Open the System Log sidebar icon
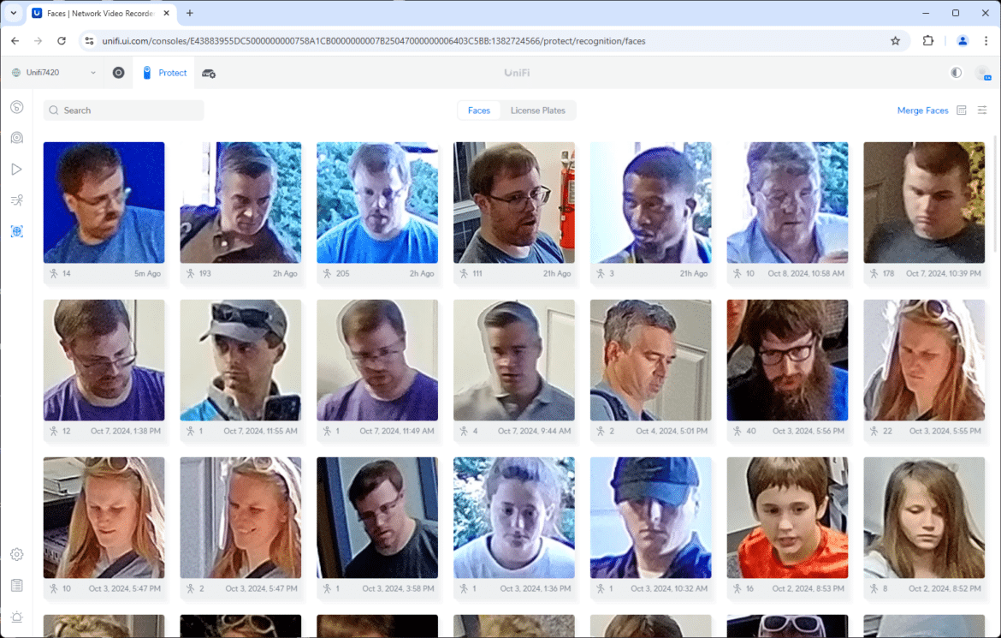 pos(17,585)
